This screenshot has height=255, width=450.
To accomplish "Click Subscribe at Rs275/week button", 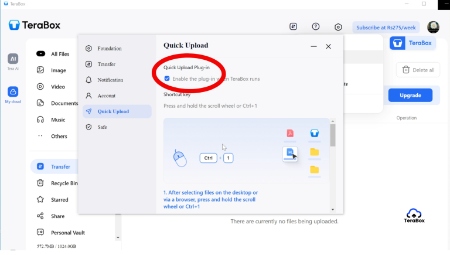I will 386,28.
